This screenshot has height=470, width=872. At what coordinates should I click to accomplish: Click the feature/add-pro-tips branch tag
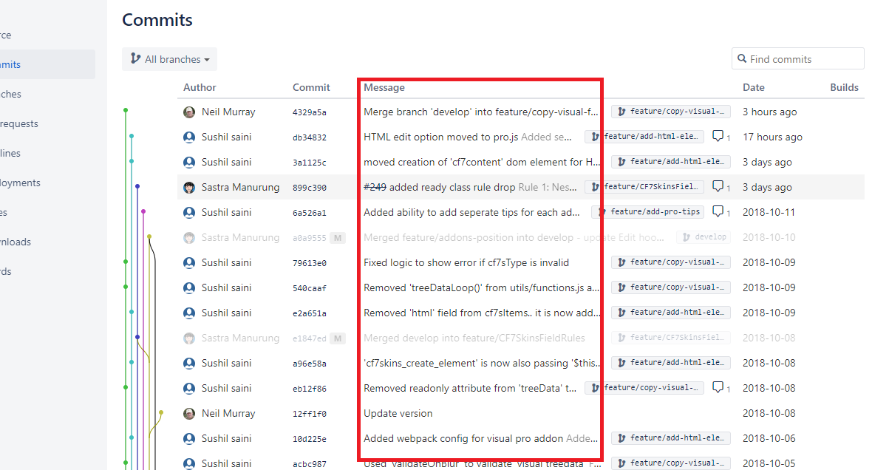pos(649,212)
